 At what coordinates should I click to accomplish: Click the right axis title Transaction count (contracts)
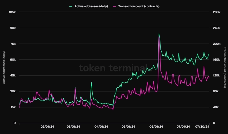pyautogui.click(x=225, y=68)
